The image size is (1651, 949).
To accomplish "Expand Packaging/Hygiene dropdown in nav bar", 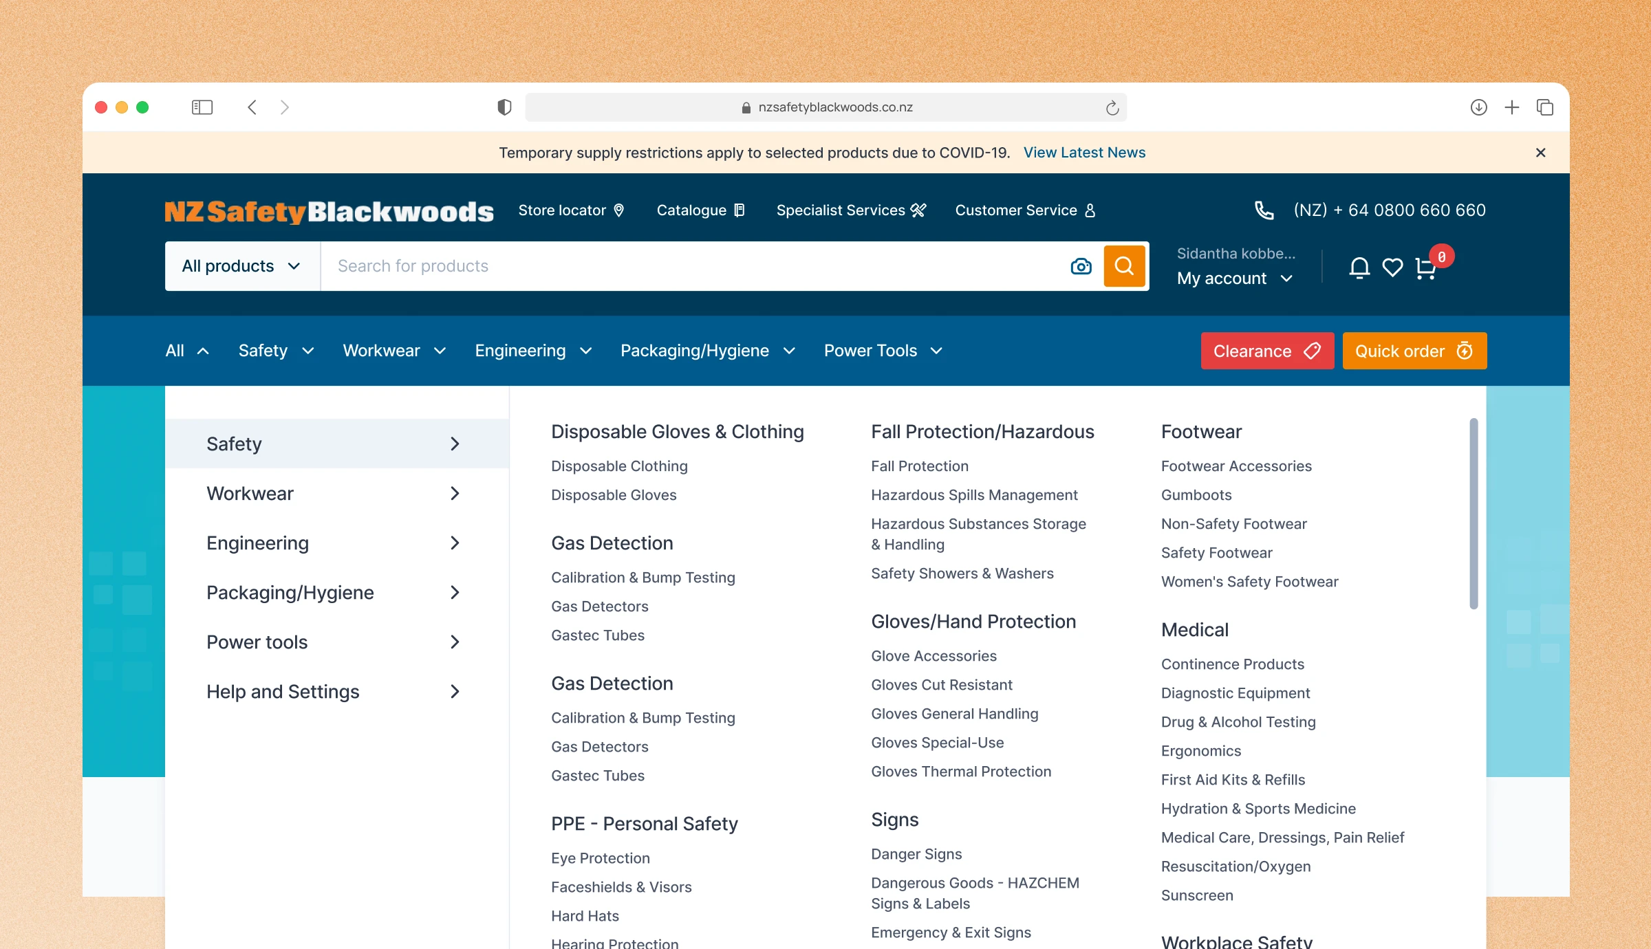I will tap(708, 351).
